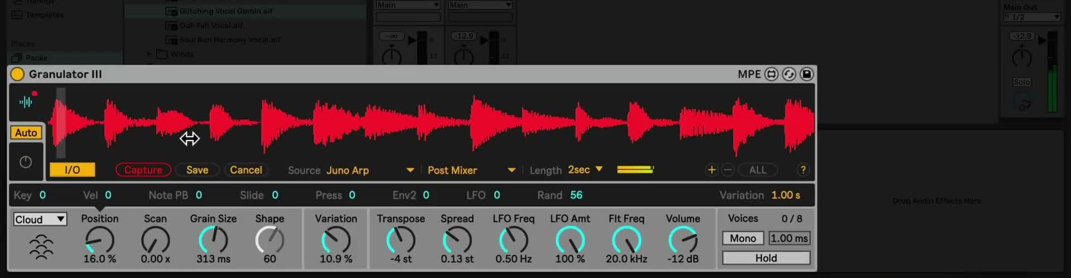The width and height of the screenshot is (1071, 278).
Task: Click the Variation knob at 10.9 %
Action: pos(336,240)
